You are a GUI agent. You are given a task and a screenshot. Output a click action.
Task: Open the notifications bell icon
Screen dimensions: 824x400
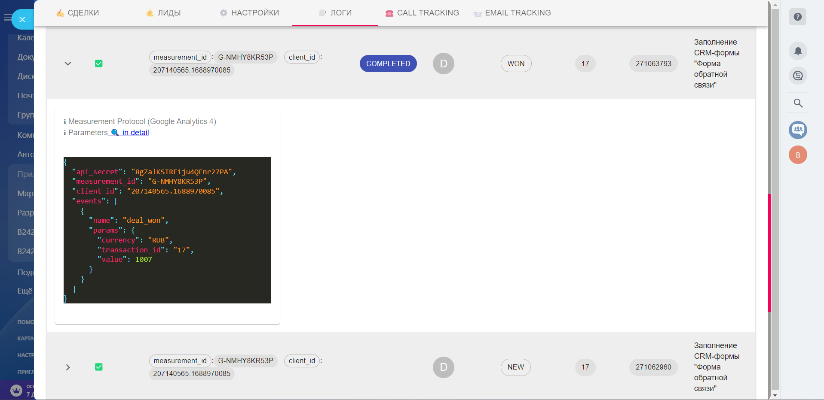(798, 51)
